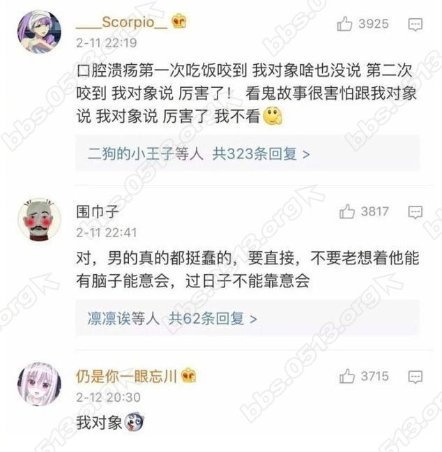Like the 仍是你一眼忘川 comment with 3715 likes
The image size is (442, 452).
click(x=347, y=376)
